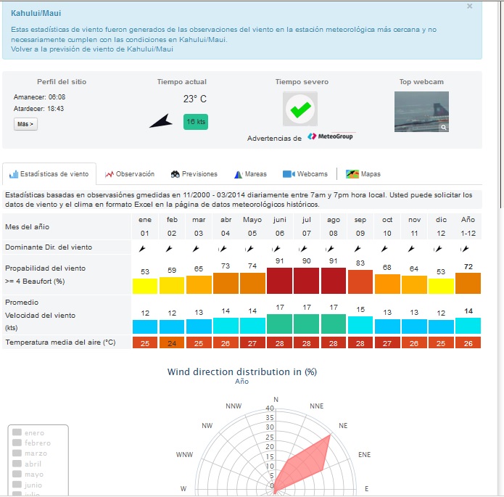
Task: Click the red line graph Observación icon
Action: [110, 174]
